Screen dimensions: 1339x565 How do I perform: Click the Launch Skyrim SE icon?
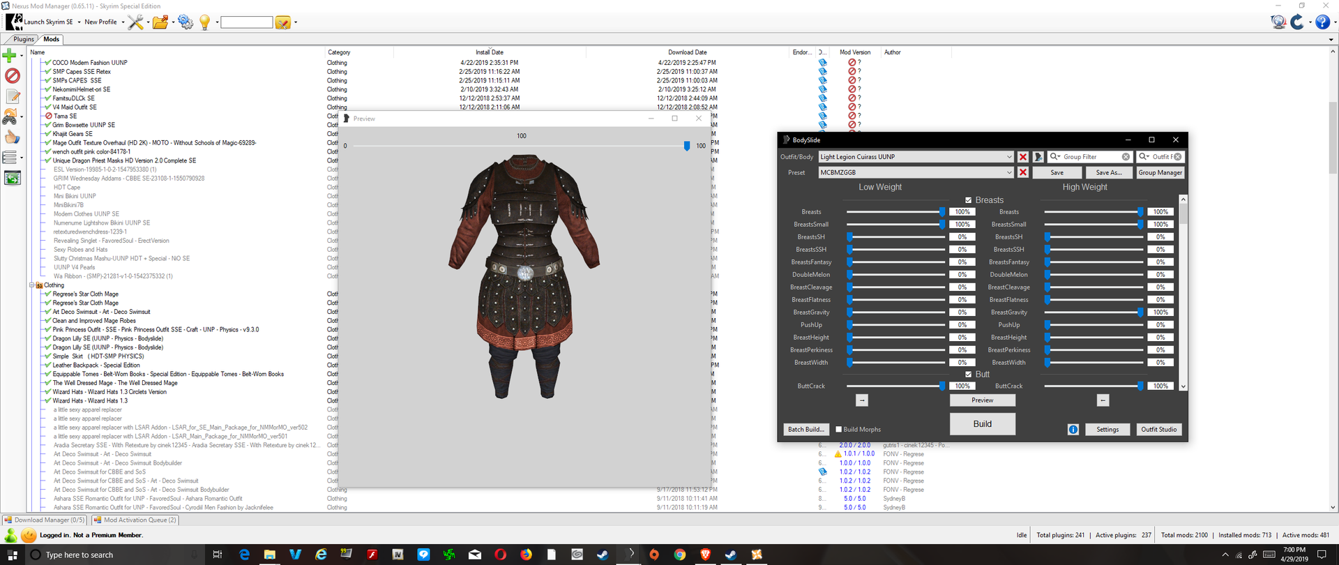click(13, 22)
